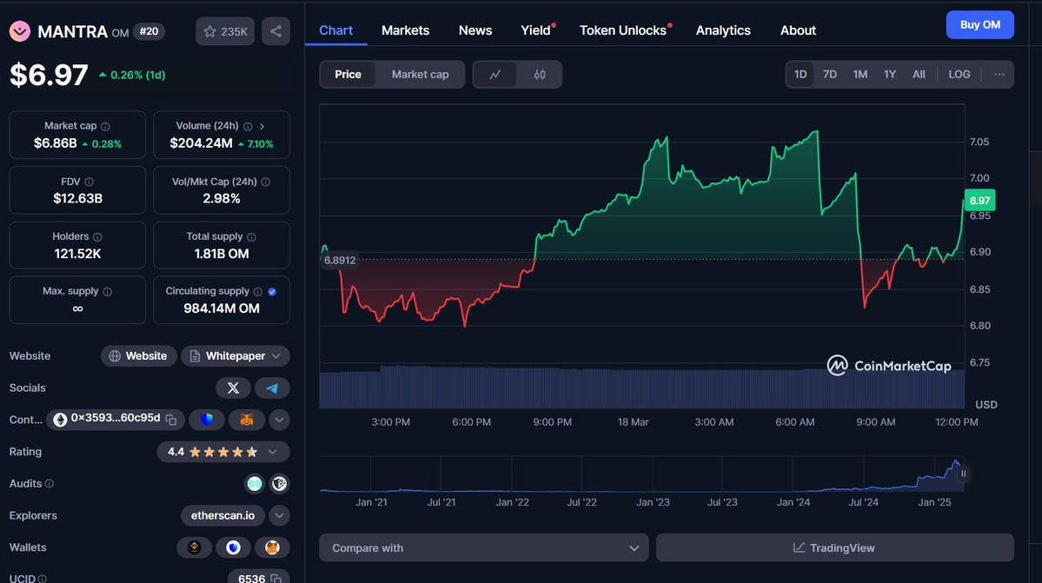
Task: Open the Yield tab
Action: 535,30
